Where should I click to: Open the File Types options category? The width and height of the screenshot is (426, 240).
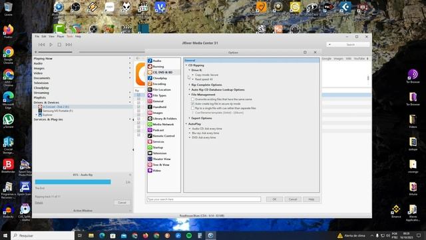tap(160, 95)
